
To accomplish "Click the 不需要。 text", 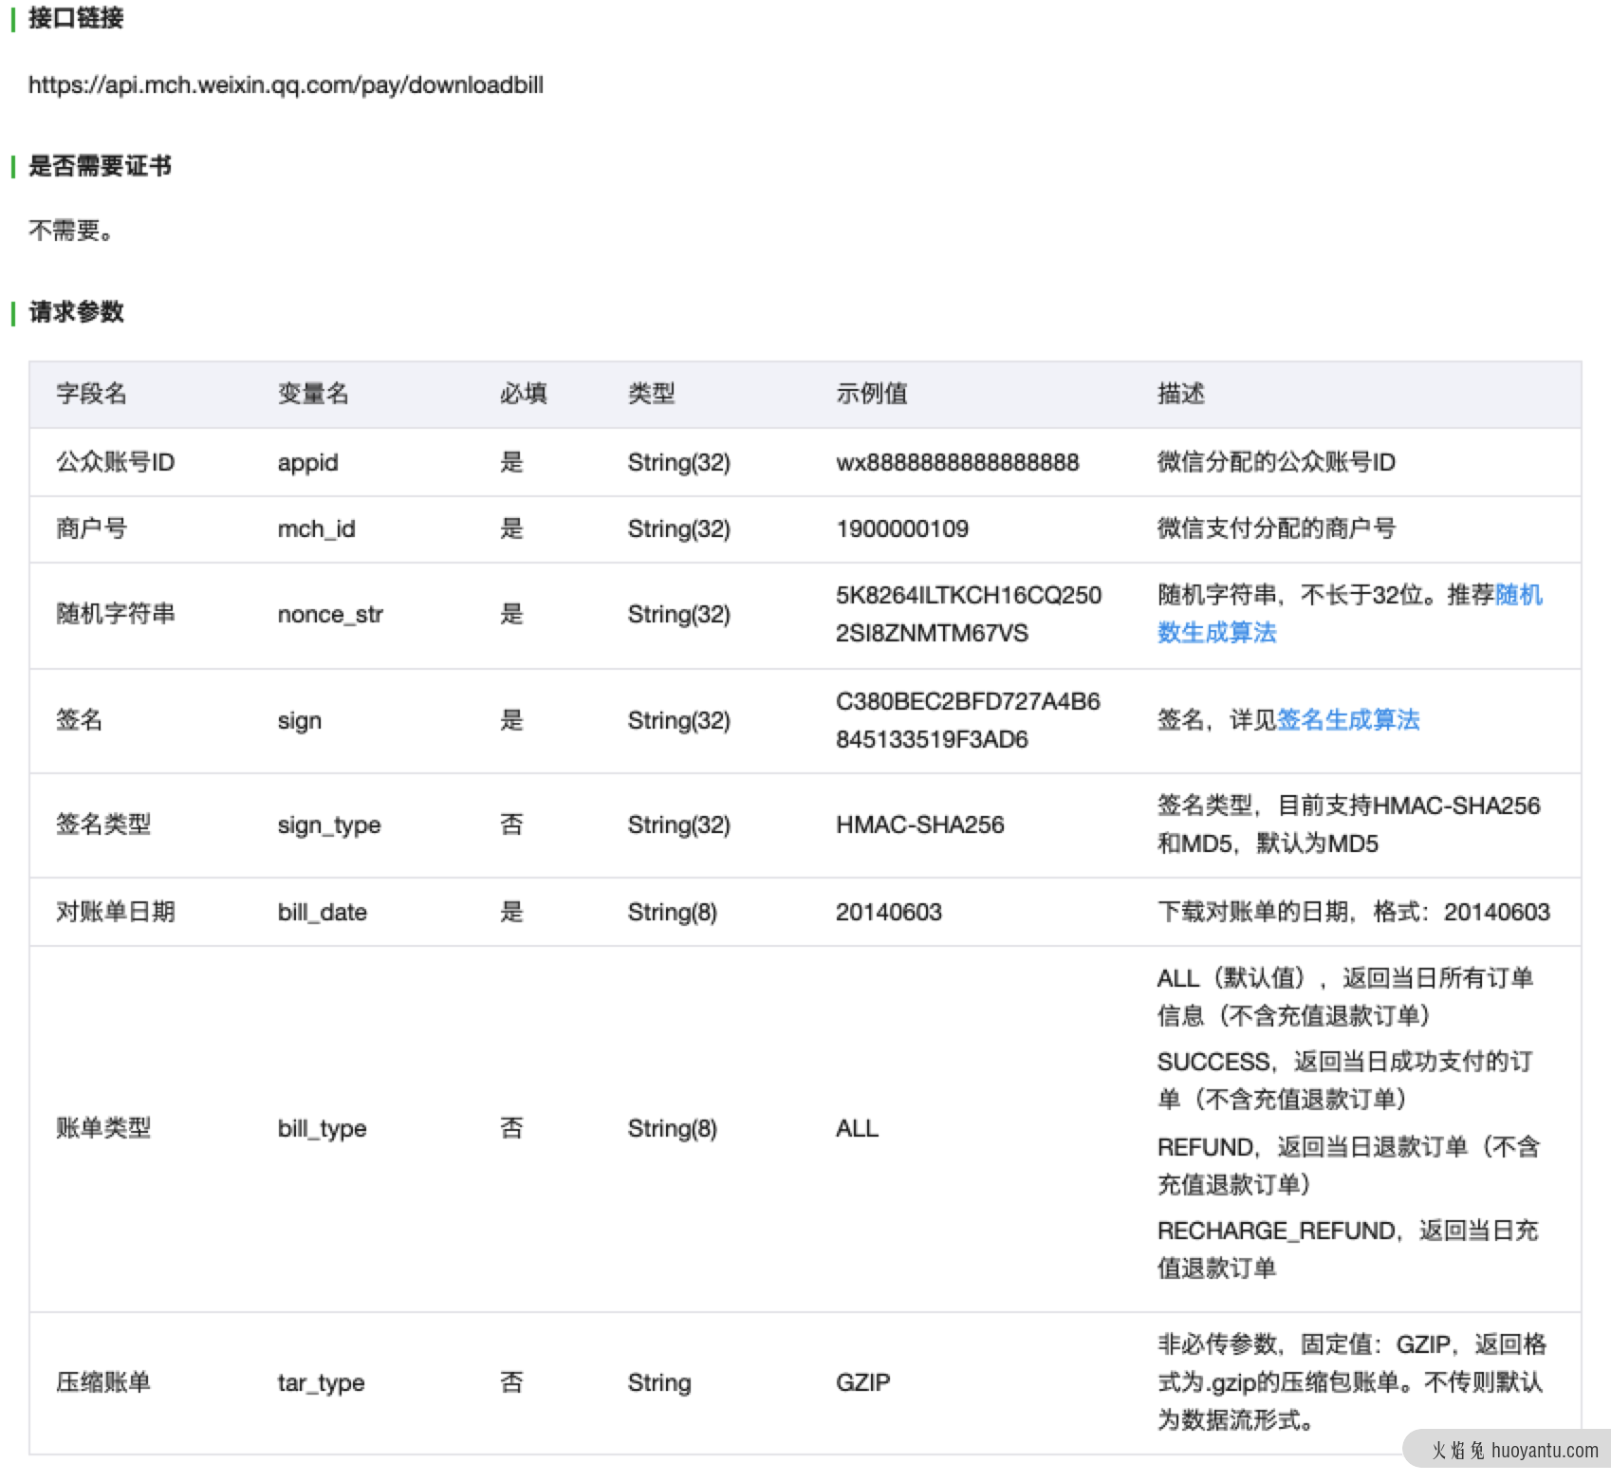I will click(71, 231).
